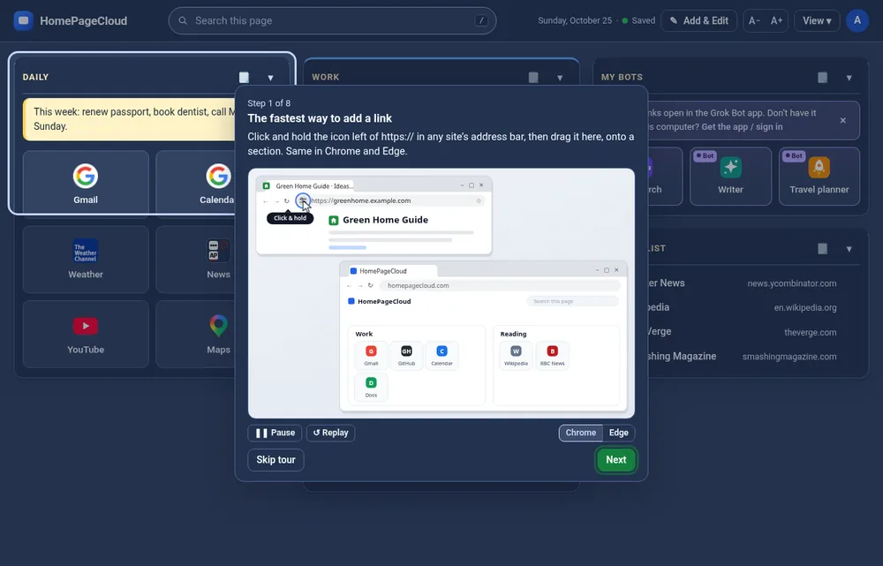Open the user avatar A menu
This screenshot has height=566, width=883.
tap(857, 21)
